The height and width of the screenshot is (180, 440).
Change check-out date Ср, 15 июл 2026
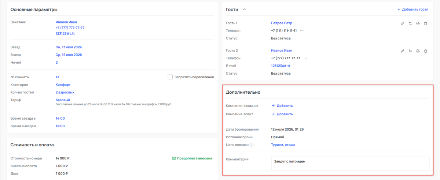[69, 55]
